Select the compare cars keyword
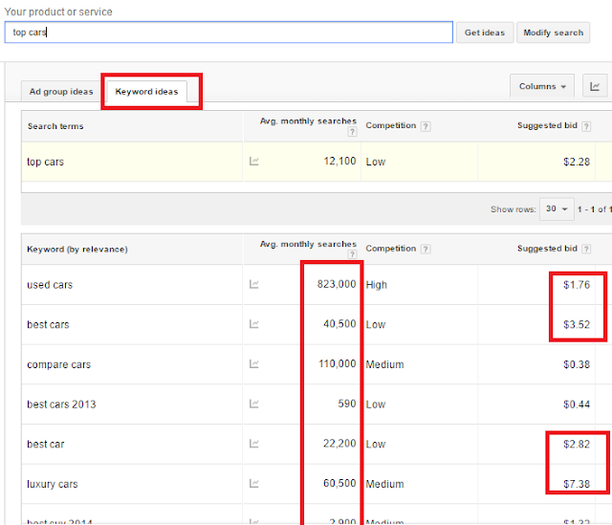The height and width of the screenshot is (525, 612). (x=58, y=364)
